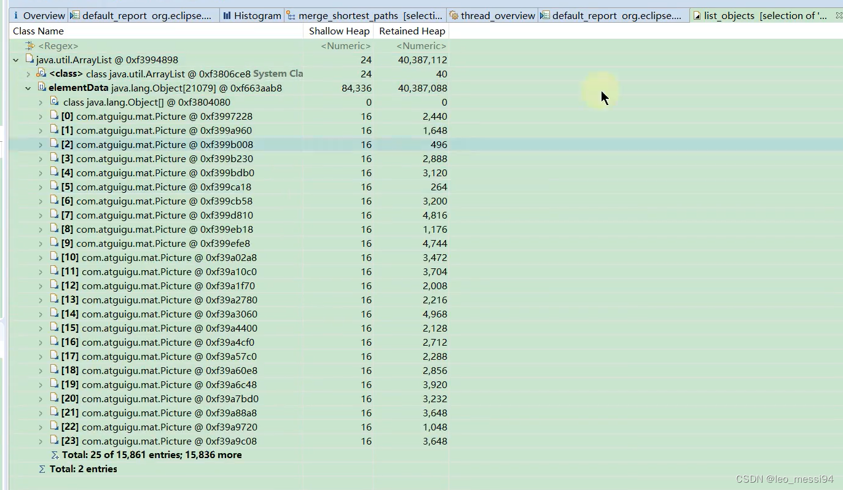
Task: Click retained heap value 40,387,088
Action: pyautogui.click(x=422, y=88)
